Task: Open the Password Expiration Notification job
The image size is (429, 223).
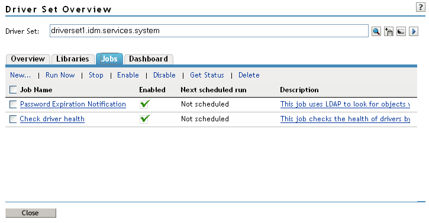Action: coord(73,104)
